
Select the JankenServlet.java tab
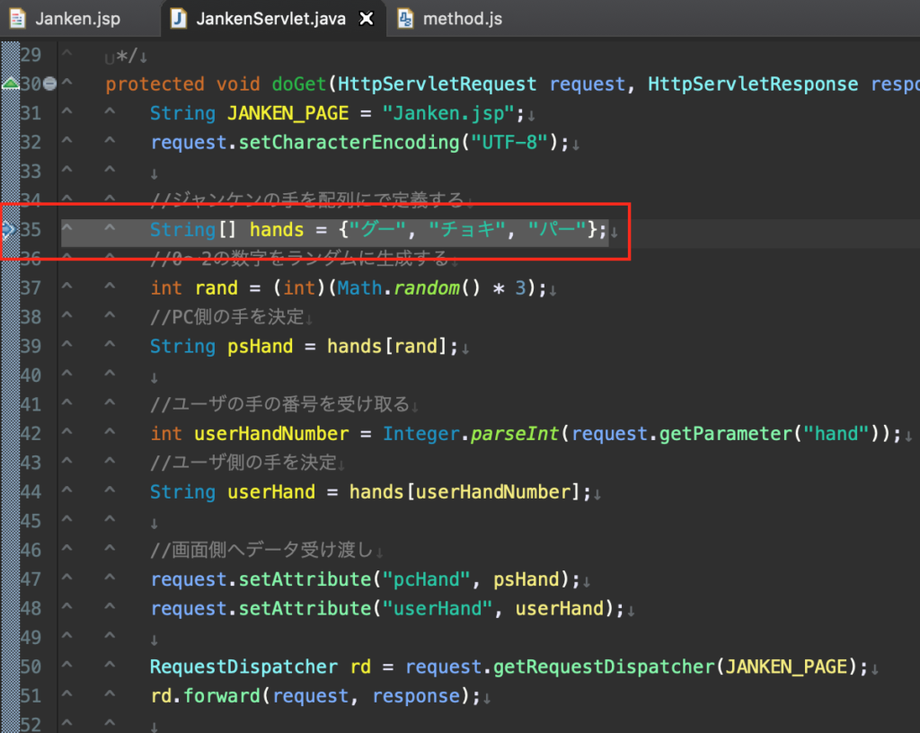click(270, 19)
